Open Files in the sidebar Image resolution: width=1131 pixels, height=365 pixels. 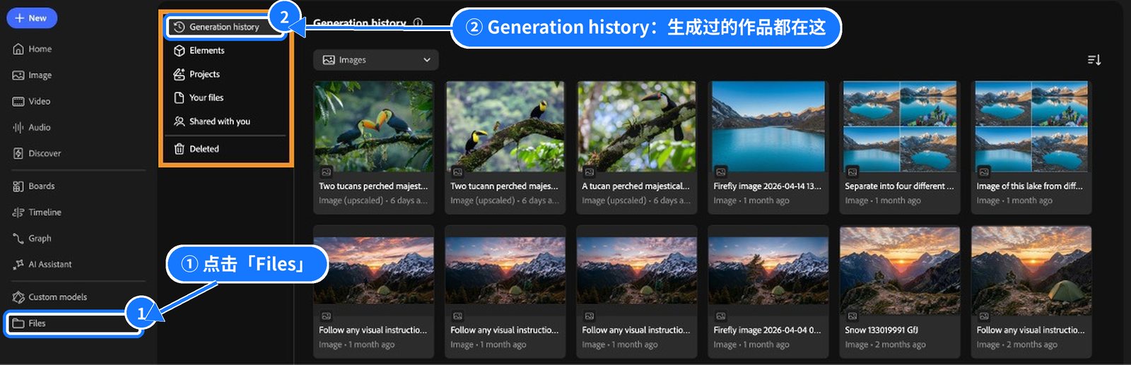(74, 323)
